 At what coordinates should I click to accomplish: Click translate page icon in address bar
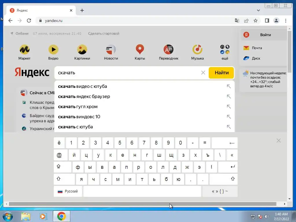237,21
